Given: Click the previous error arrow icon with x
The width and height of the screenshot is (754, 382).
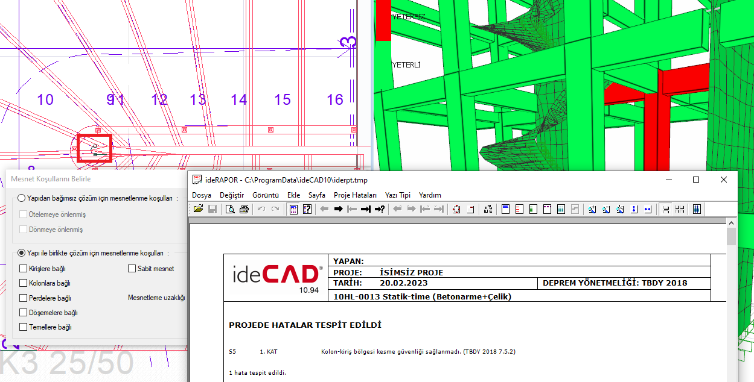Looking at the screenshot, I should pyautogui.click(x=398, y=209).
